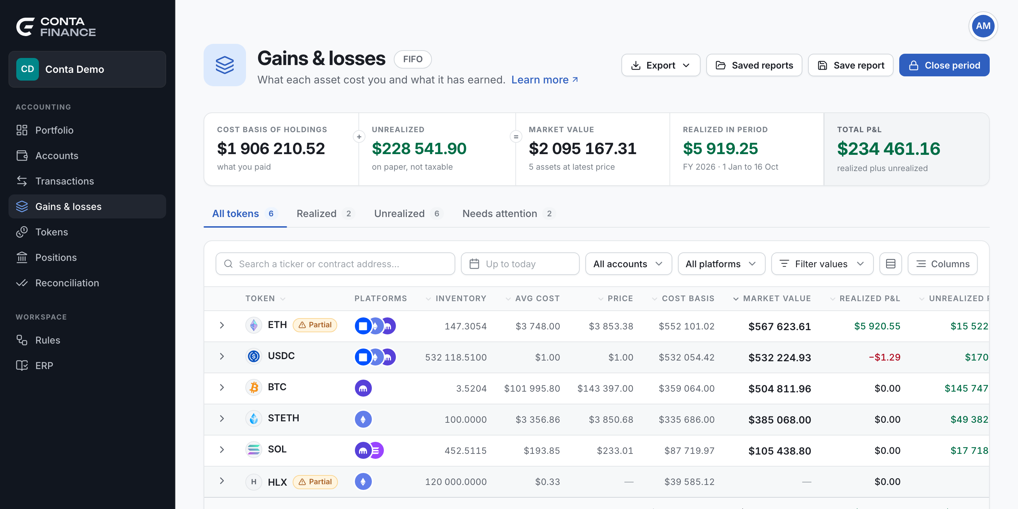Expand the STETH row

(x=222, y=419)
